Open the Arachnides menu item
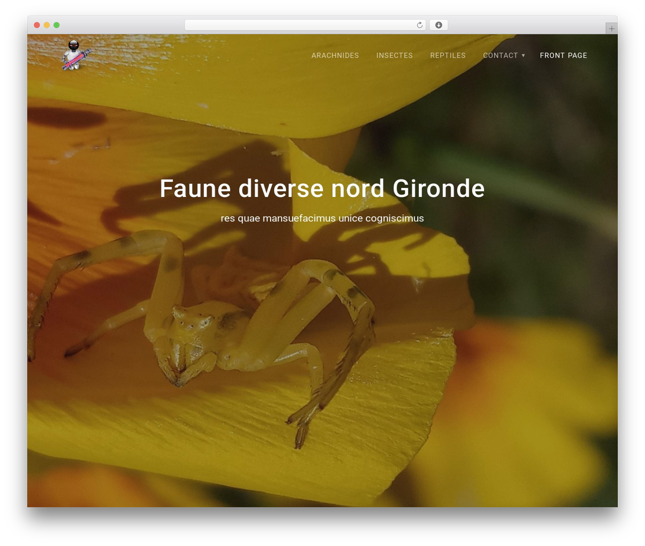This screenshot has width=645, height=546. pyautogui.click(x=335, y=55)
